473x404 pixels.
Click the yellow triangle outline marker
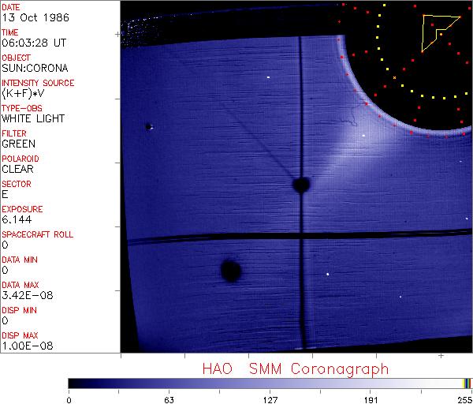435,31
